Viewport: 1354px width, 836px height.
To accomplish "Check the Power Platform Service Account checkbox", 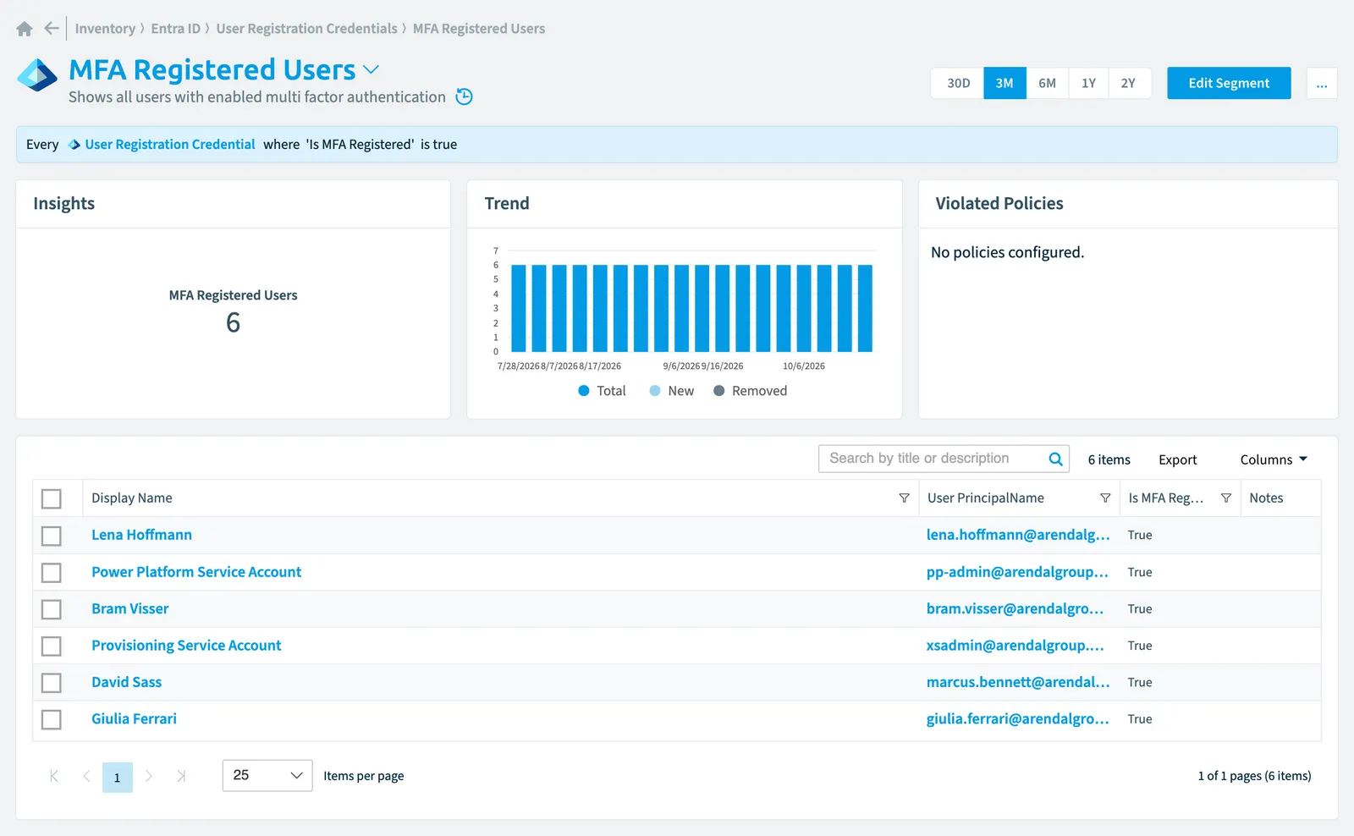I will tap(52, 573).
